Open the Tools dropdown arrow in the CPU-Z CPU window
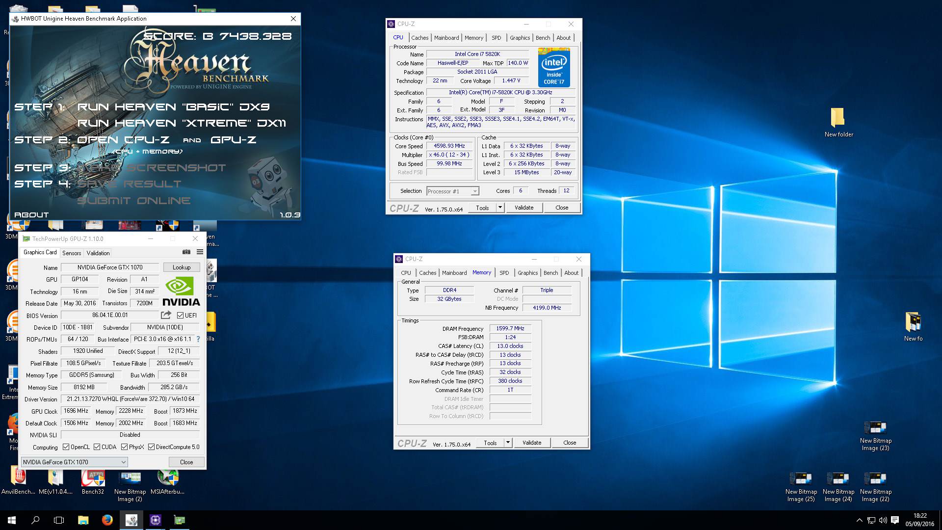This screenshot has height=530, width=942. pyautogui.click(x=500, y=208)
